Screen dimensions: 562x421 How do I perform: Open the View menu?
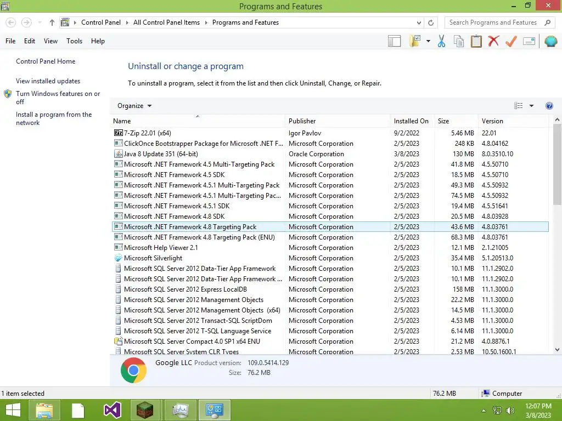pyautogui.click(x=50, y=41)
